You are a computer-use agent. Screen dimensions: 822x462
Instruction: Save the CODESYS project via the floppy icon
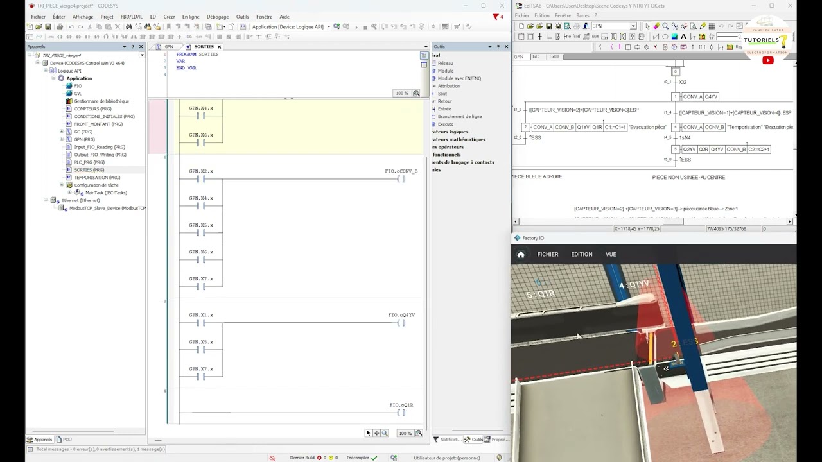coord(48,26)
